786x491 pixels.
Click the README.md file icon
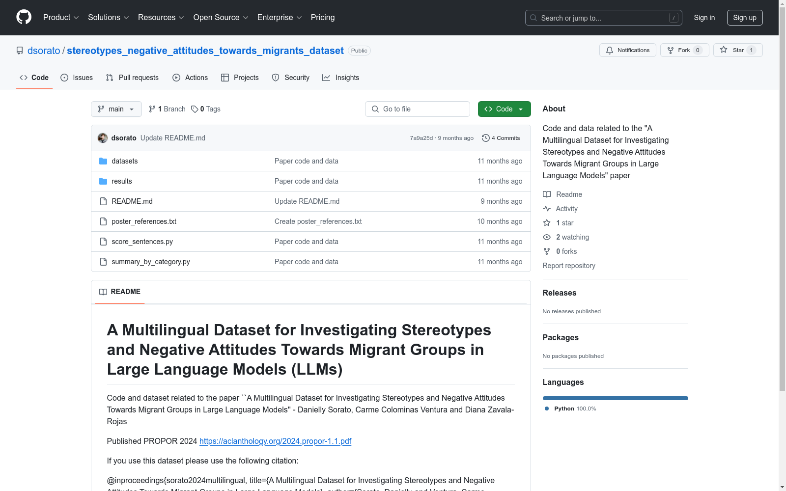tap(103, 201)
